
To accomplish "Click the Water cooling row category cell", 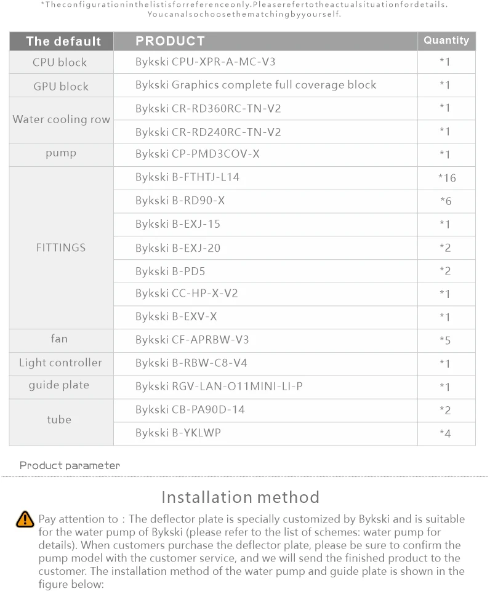I will tap(61, 119).
